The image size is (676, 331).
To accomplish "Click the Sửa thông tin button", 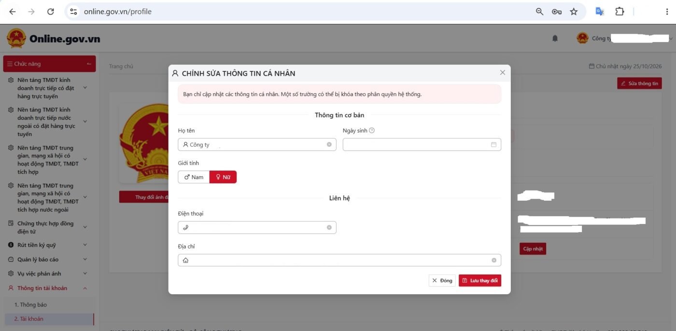I will (639, 83).
